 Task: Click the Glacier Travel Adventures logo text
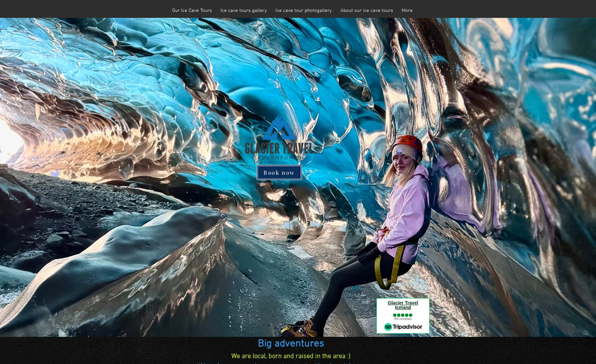pyautogui.click(x=278, y=148)
